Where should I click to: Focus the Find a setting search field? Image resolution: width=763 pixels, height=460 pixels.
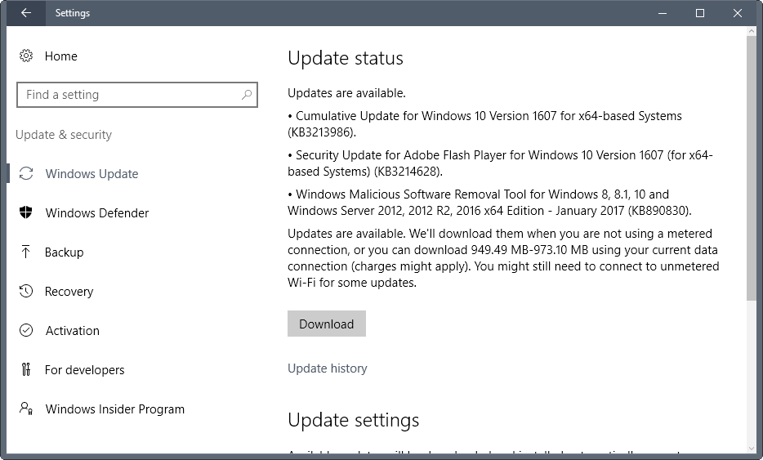[x=136, y=95]
